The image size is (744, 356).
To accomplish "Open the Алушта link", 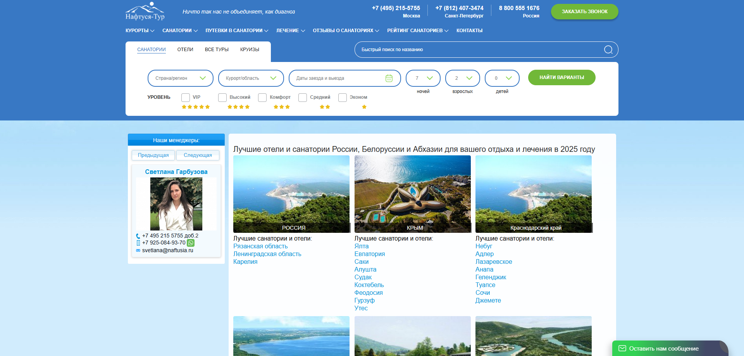I will [365, 270].
